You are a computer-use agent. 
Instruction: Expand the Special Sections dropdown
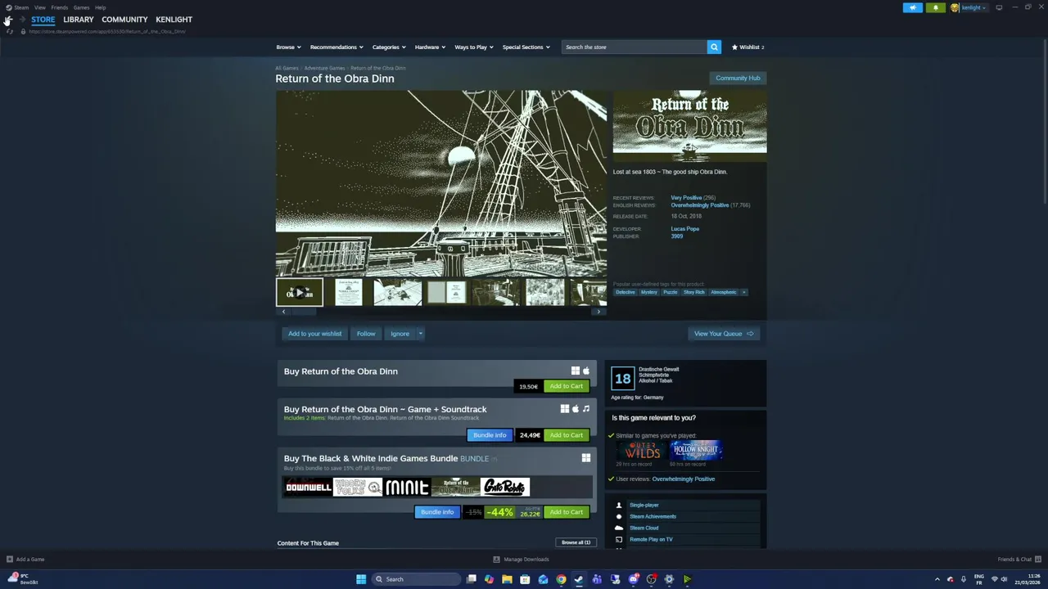tap(526, 47)
